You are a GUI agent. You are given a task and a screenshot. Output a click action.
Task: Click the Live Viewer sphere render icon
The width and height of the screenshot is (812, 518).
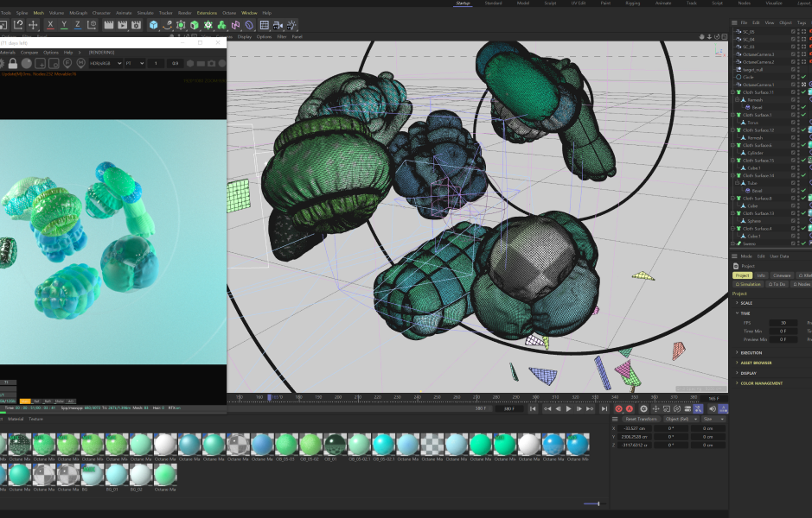(x=27, y=63)
